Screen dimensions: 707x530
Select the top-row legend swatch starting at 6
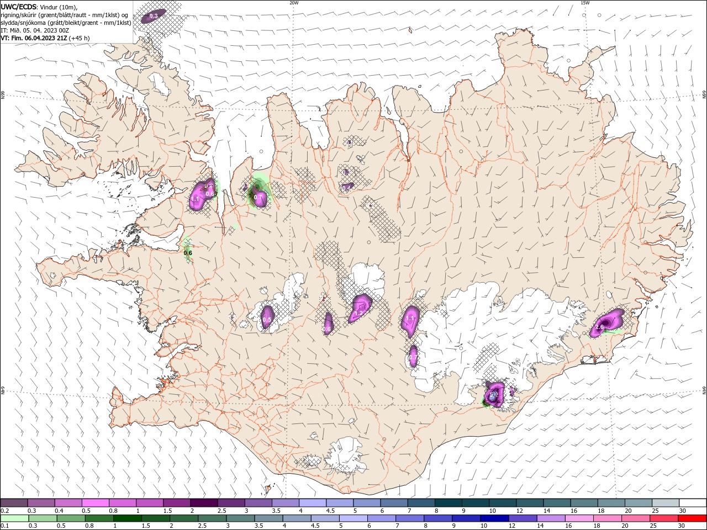pyautogui.click(x=394, y=503)
